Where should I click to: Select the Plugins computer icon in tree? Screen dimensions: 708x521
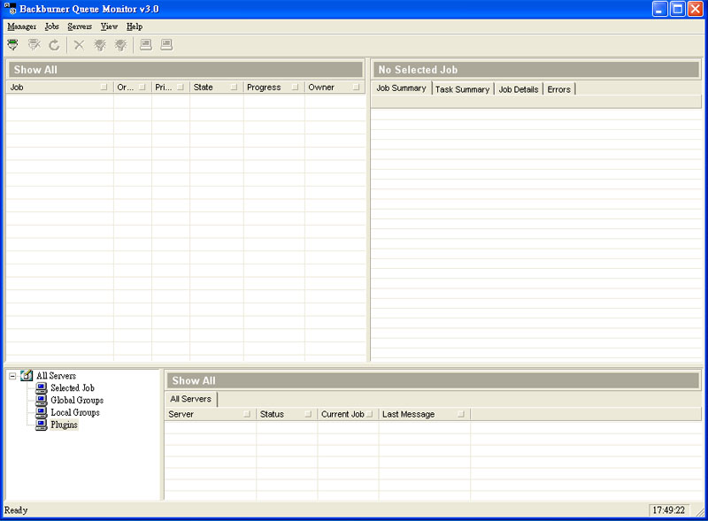(42, 425)
